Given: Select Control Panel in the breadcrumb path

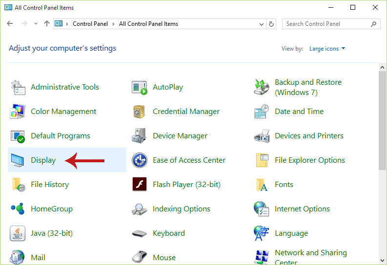Looking at the screenshot, I should pos(90,24).
